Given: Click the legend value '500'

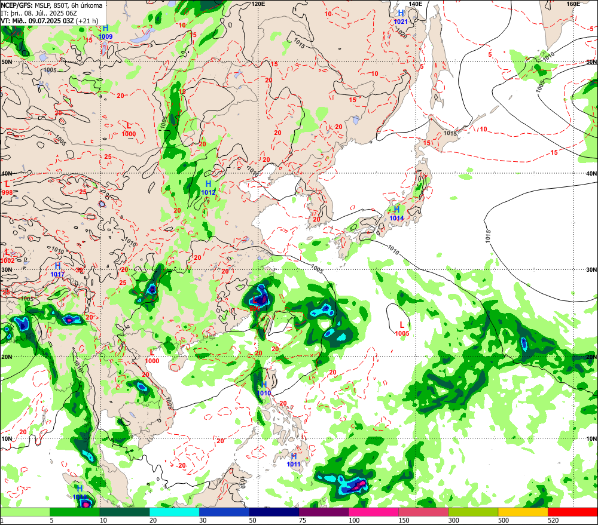Looking at the screenshot, I should 504,520.
